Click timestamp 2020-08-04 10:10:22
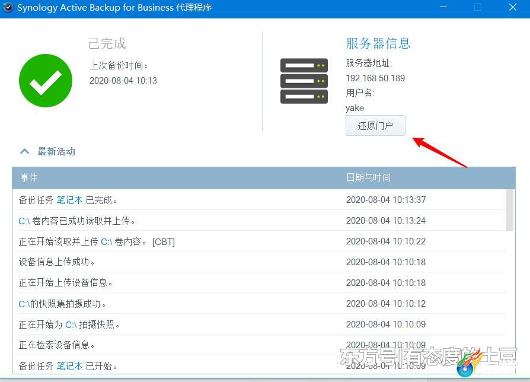The height and width of the screenshot is (382, 530). click(x=386, y=241)
